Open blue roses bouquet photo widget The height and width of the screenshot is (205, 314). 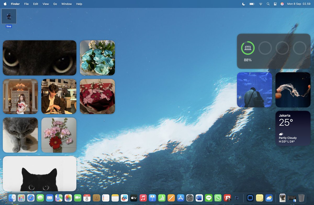pyautogui.click(x=97, y=58)
